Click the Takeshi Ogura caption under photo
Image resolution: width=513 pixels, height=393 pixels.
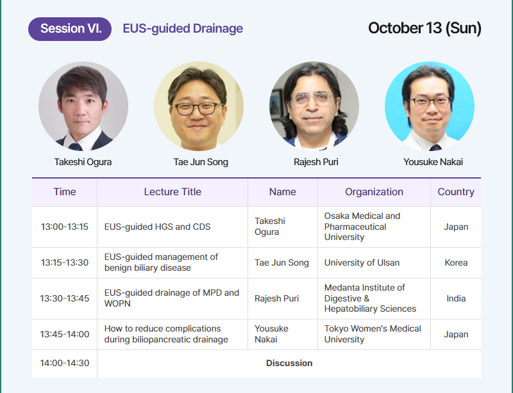83,162
